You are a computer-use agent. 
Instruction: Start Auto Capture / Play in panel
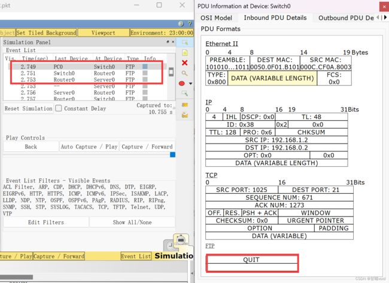pos(89,147)
